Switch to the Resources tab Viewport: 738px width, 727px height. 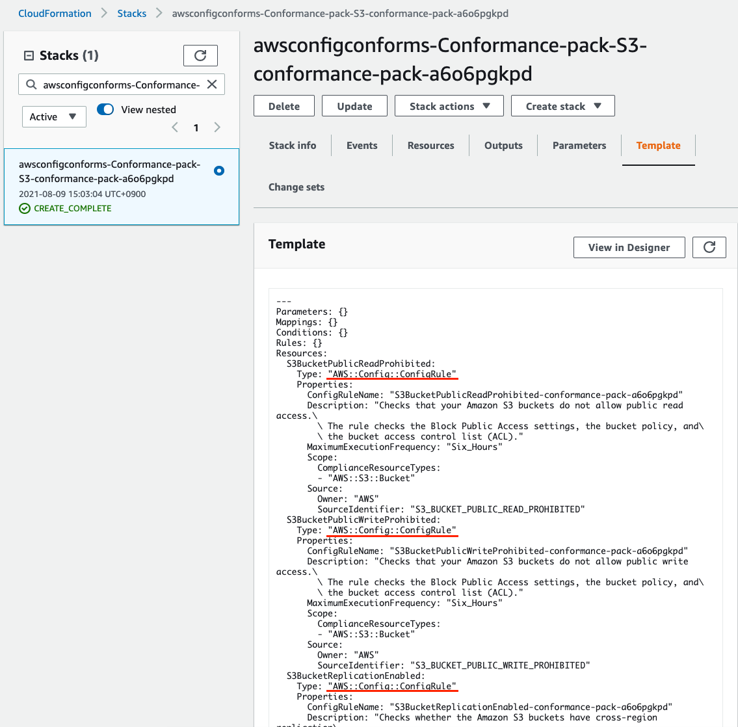pyautogui.click(x=430, y=146)
